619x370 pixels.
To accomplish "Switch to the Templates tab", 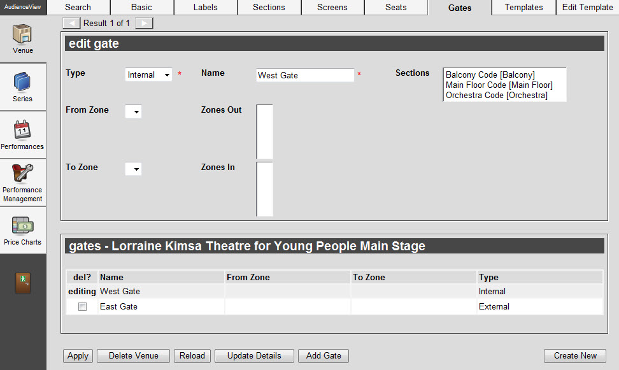I will click(x=523, y=8).
